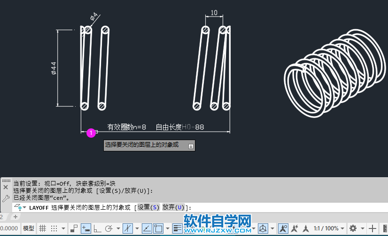The height and width of the screenshot is (236, 388).
Task: Toggle infer constraints icon
Action: (74, 228)
